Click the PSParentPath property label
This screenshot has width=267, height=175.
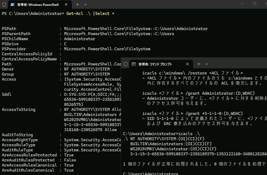(x=16, y=34)
